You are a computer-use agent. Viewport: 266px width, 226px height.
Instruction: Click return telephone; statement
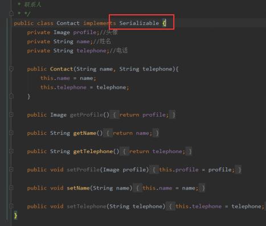point(157,151)
